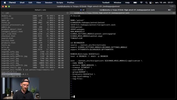Click the segundo_chairs.jpg transfer line

click(33, 67)
